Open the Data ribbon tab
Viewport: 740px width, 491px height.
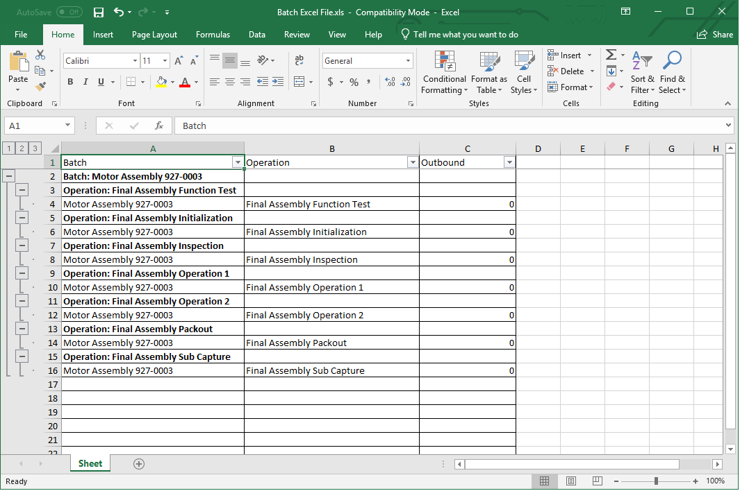pos(256,34)
